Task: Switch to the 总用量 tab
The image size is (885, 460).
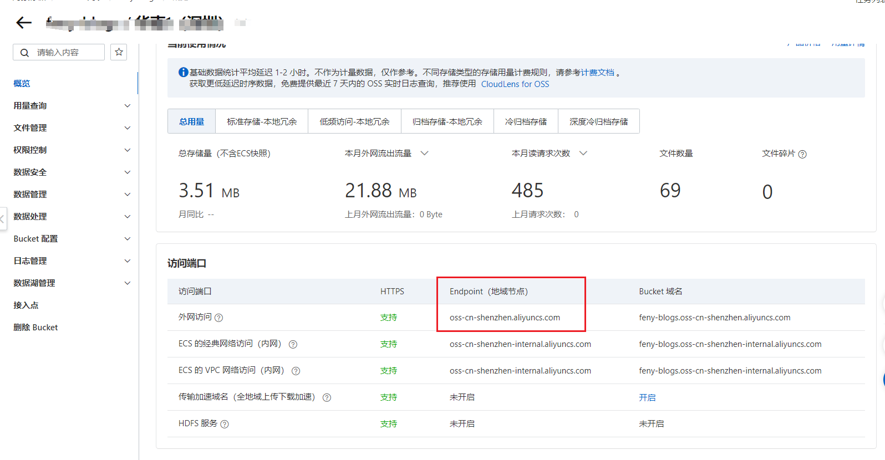Action: [191, 121]
